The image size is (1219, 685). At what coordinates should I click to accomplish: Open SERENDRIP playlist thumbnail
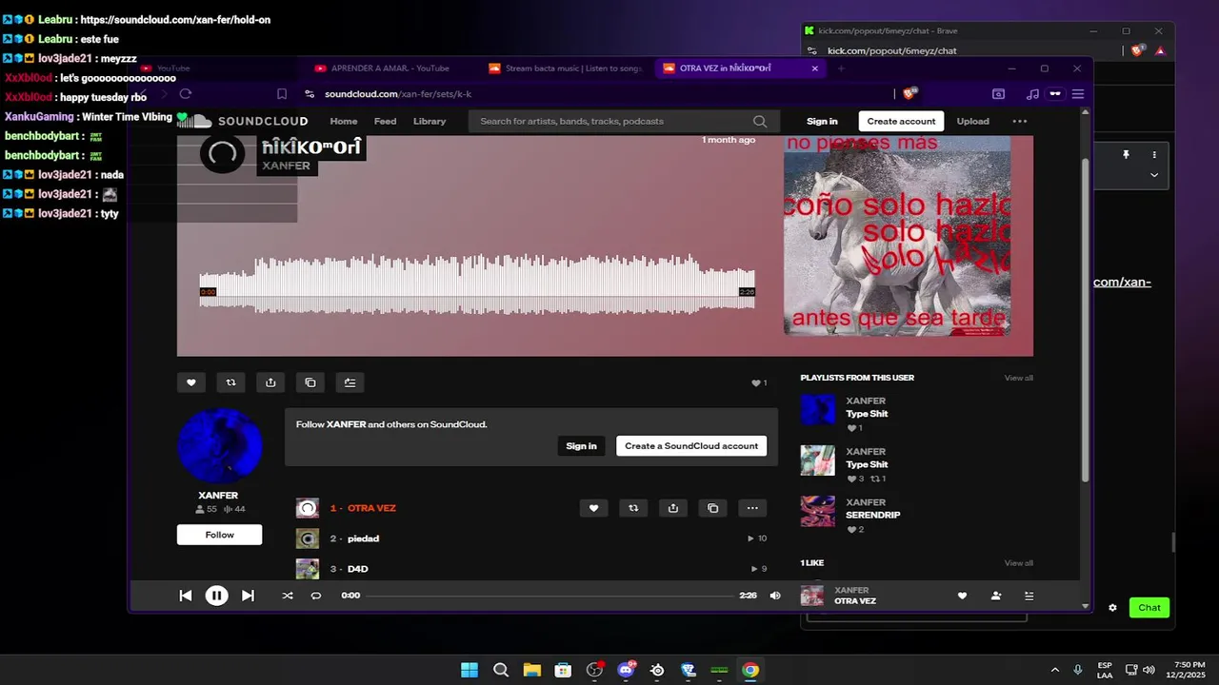point(818,511)
